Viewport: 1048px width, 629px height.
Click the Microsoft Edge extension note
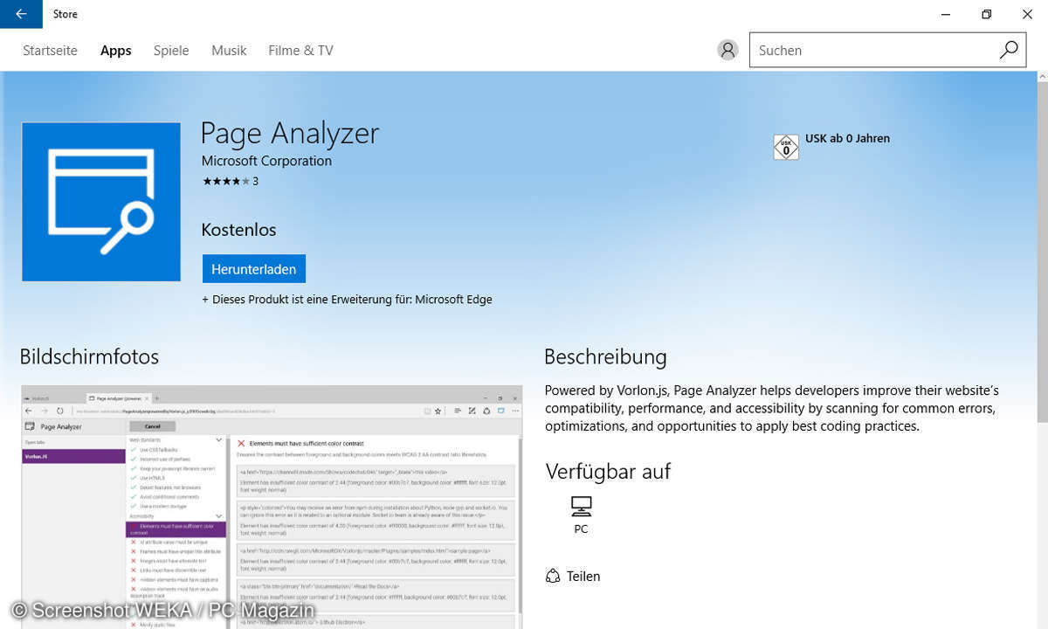(347, 300)
